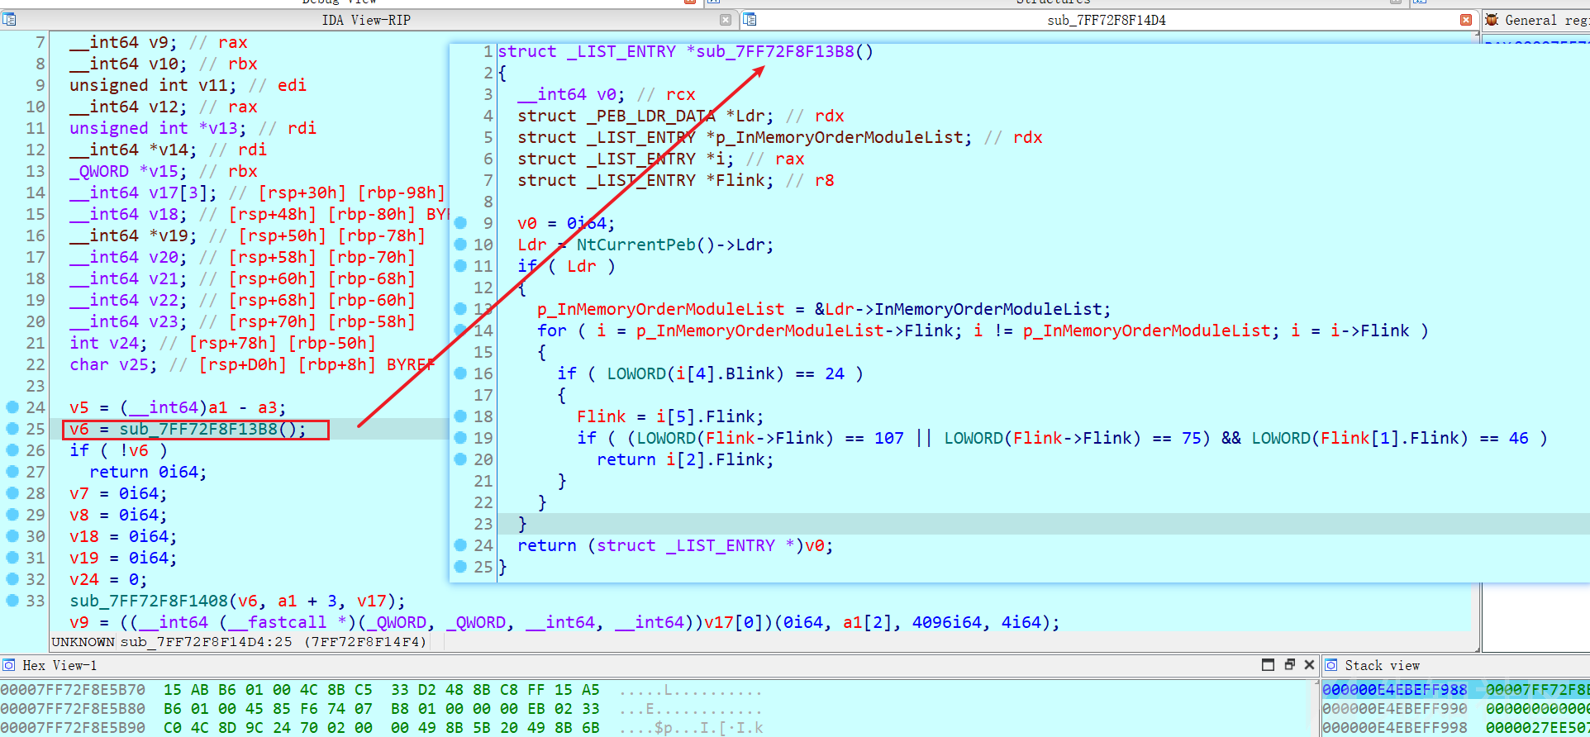
Task: Switch to the sub_7FF72F8F14D4 tab
Action: coord(1107,20)
